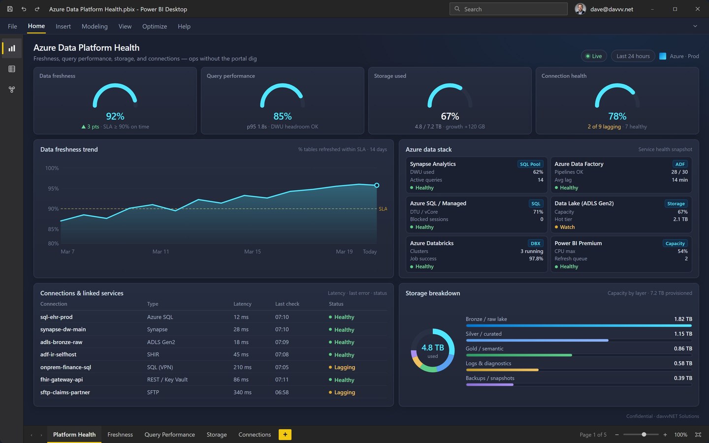The height and width of the screenshot is (443, 709).
Task: Click the onprem-finance-sql Lagging status
Action: click(342, 367)
